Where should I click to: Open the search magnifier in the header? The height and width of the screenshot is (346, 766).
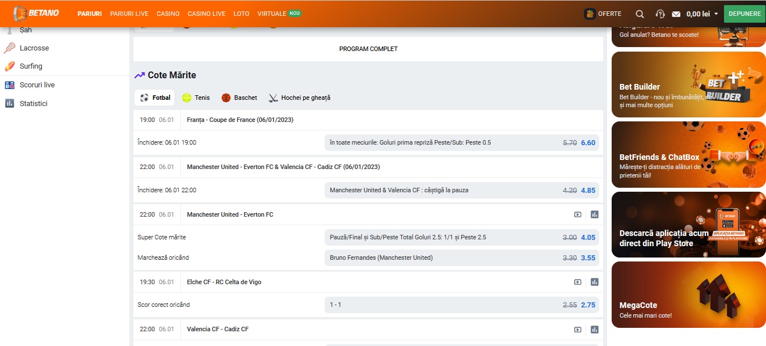tap(640, 14)
